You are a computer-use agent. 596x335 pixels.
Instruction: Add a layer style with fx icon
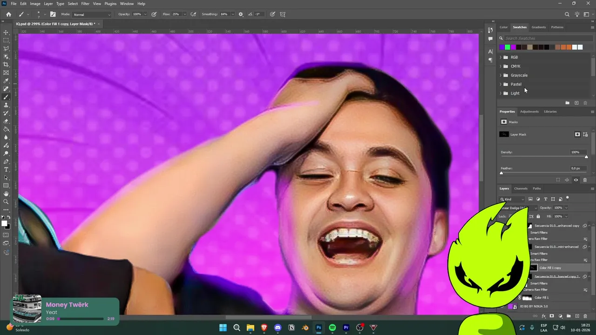pyautogui.click(x=543, y=316)
